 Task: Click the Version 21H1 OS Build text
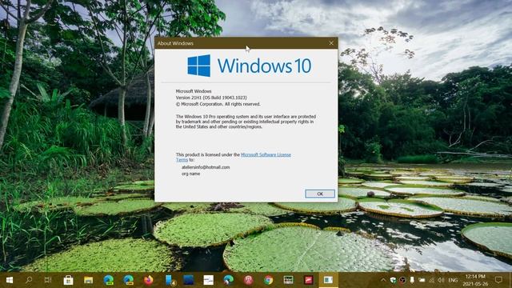click(211, 98)
